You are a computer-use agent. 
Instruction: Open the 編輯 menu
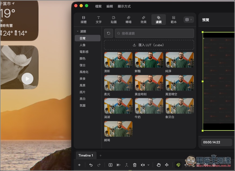109,6
